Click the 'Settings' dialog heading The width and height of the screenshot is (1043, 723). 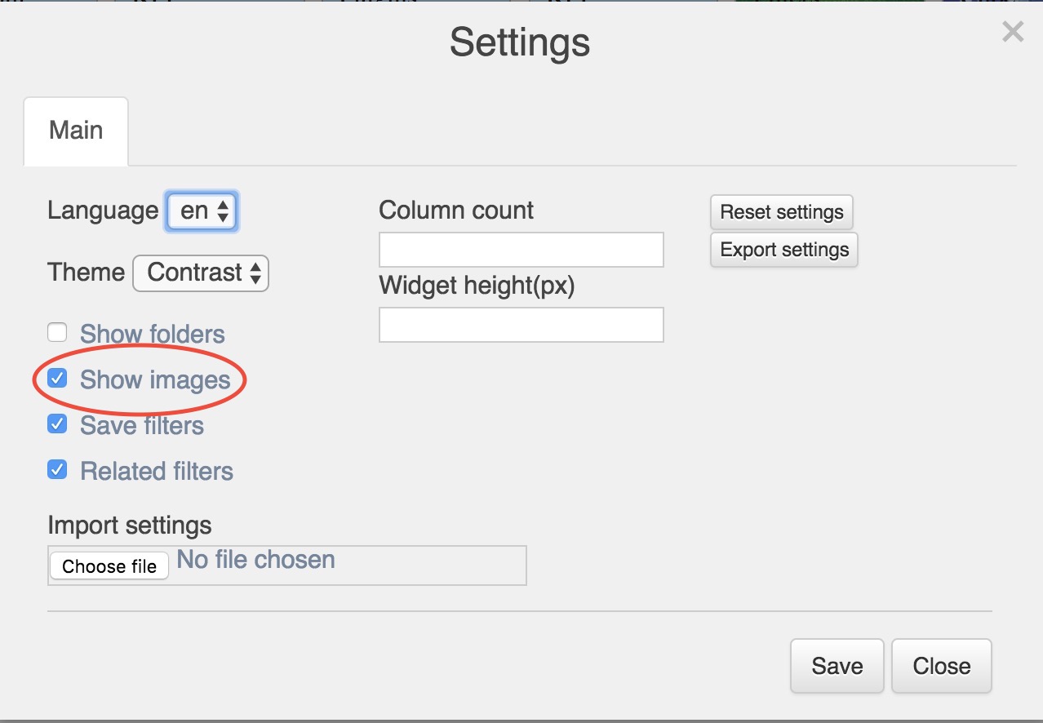pos(520,42)
